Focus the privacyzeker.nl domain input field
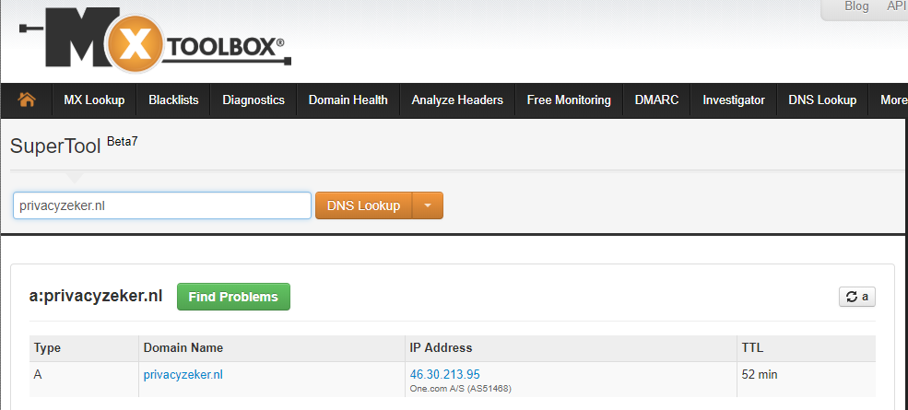The image size is (908, 410). (162, 205)
